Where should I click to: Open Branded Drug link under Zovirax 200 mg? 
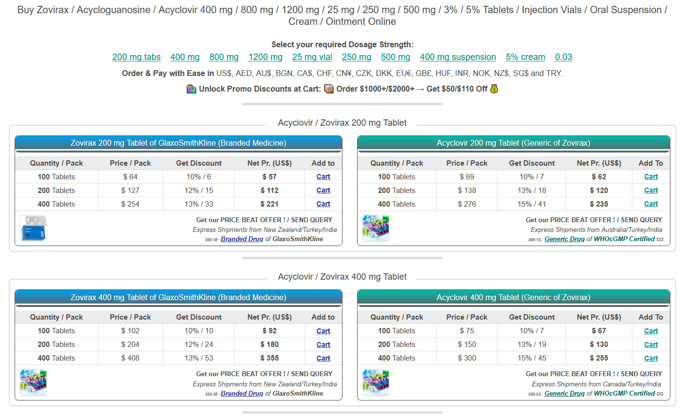pos(242,239)
